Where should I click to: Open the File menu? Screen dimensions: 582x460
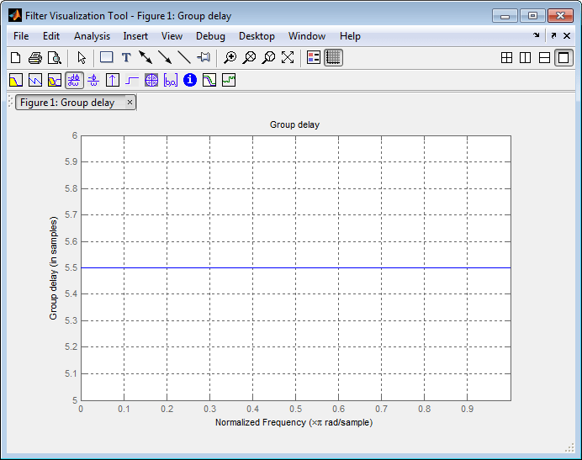[x=21, y=36]
